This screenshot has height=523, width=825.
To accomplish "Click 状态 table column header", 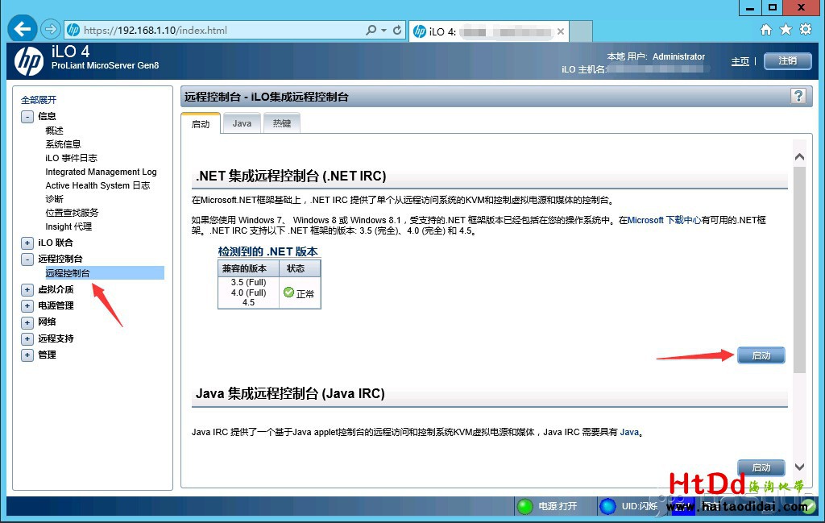I will [300, 268].
